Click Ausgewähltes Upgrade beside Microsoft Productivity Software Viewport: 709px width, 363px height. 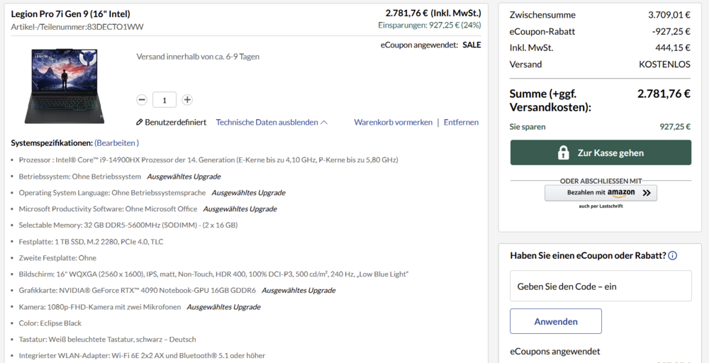[240, 209]
